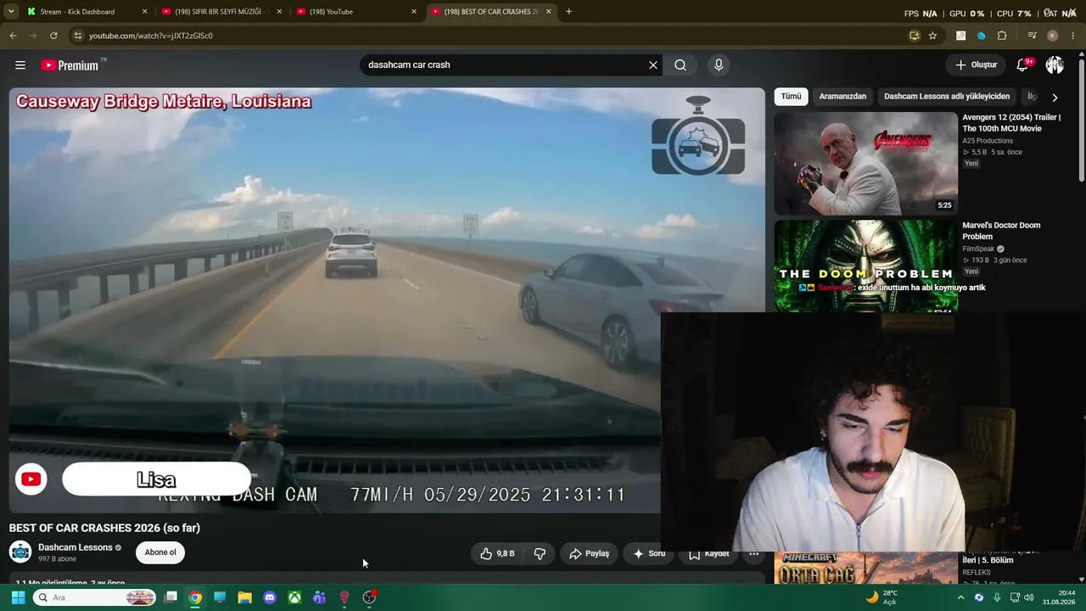Open a new browser tab
The width and height of the screenshot is (1086, 611).
coord(568,12)
